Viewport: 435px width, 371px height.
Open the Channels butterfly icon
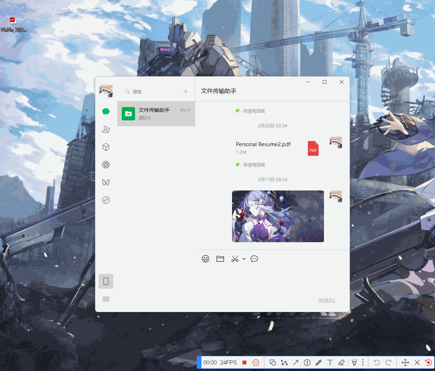106,182
